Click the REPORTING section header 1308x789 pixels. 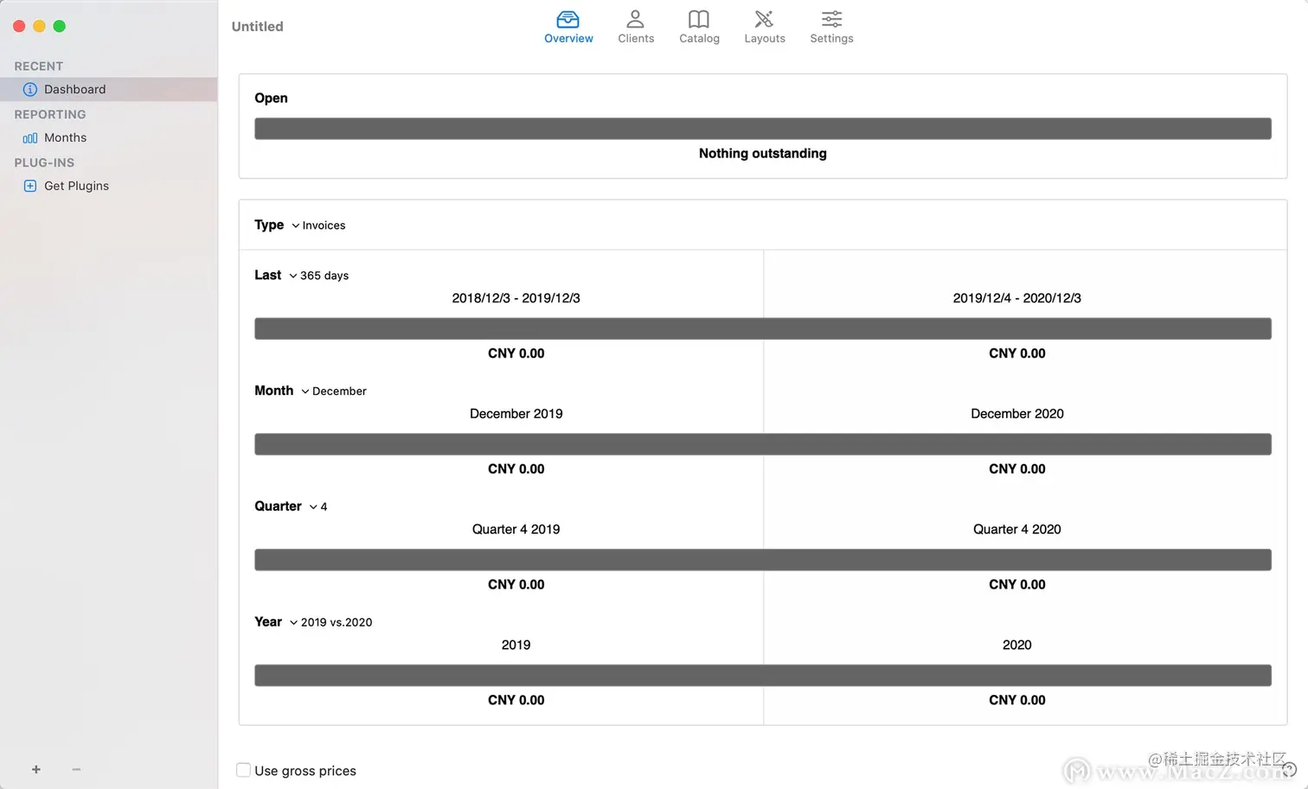pos(50,115)
